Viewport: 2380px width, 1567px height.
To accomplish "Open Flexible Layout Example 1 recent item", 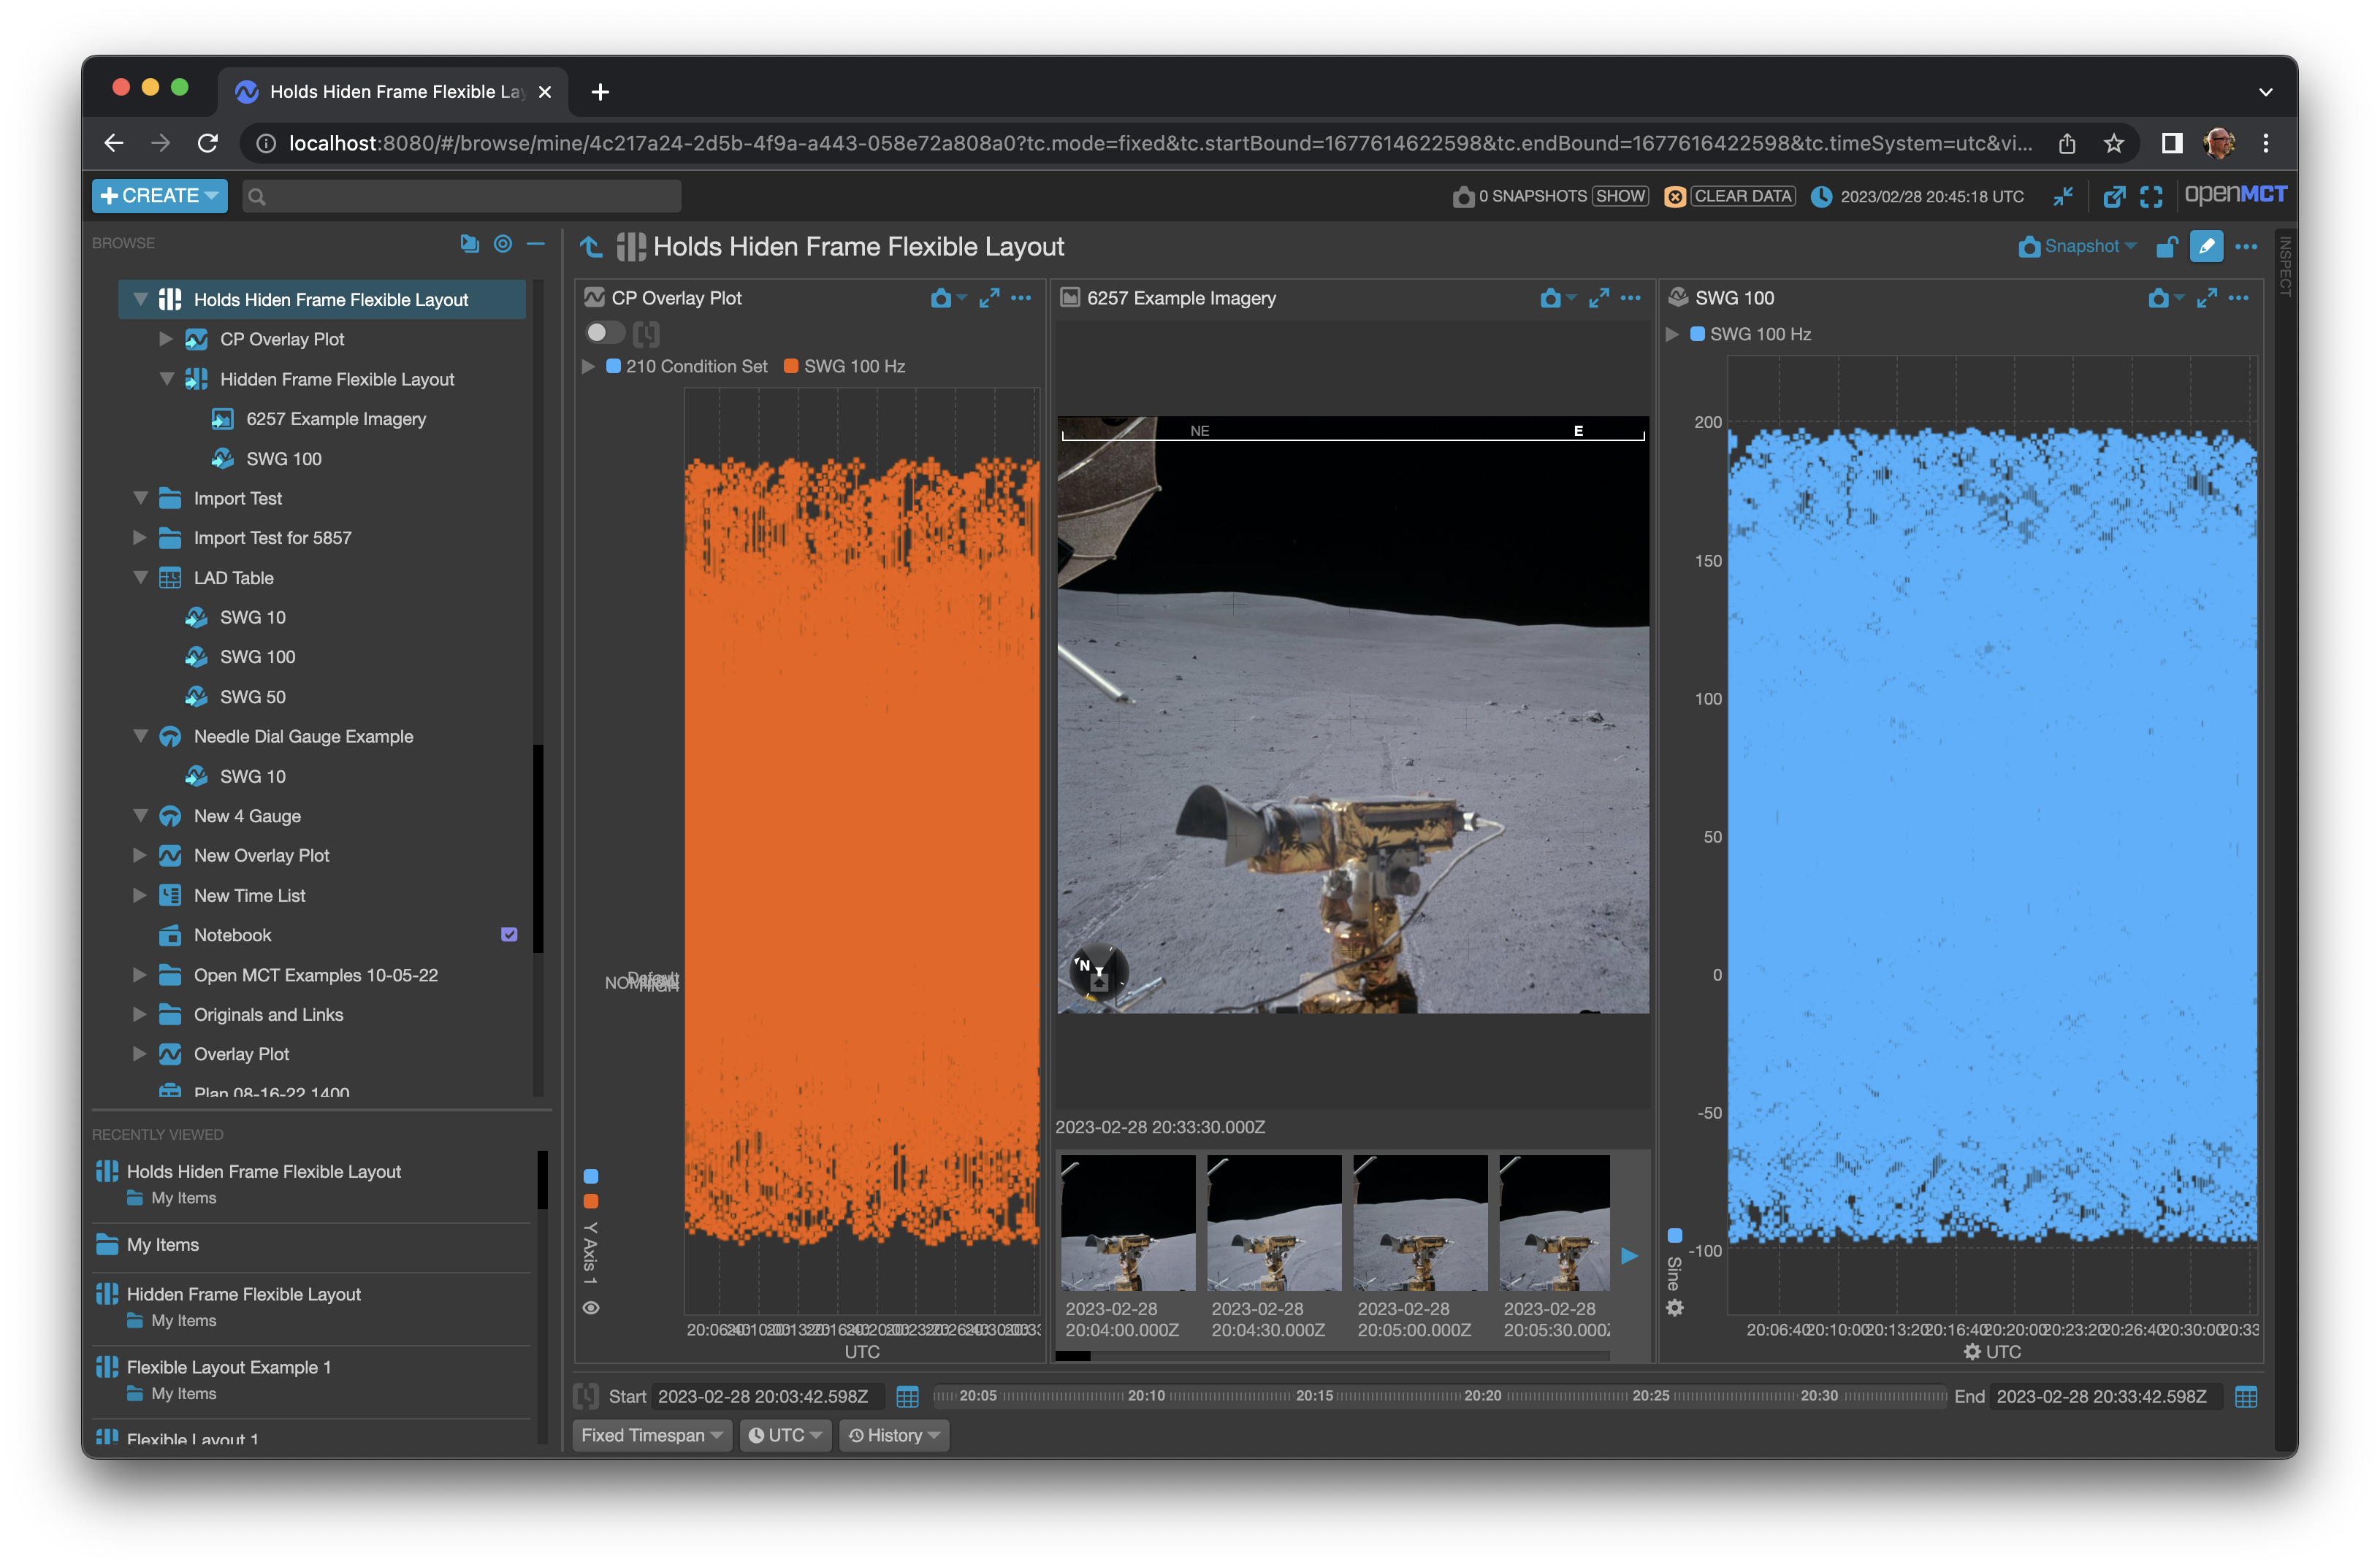I will (228, 1368).
